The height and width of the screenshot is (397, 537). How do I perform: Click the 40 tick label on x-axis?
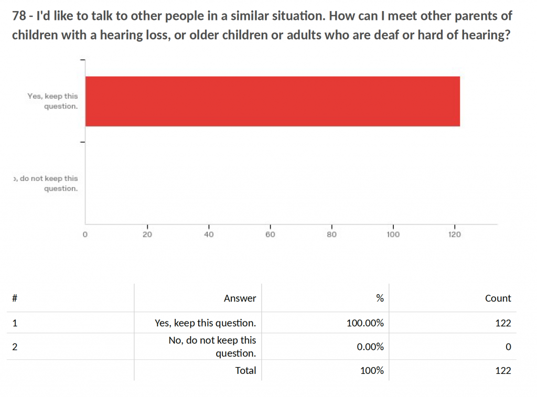point(209,234)
